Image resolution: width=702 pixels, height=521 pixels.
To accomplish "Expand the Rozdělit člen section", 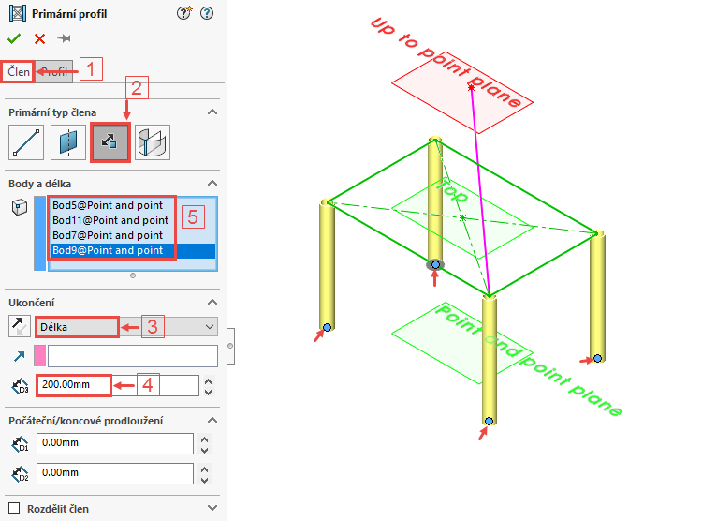I will (x=212, y=508).
